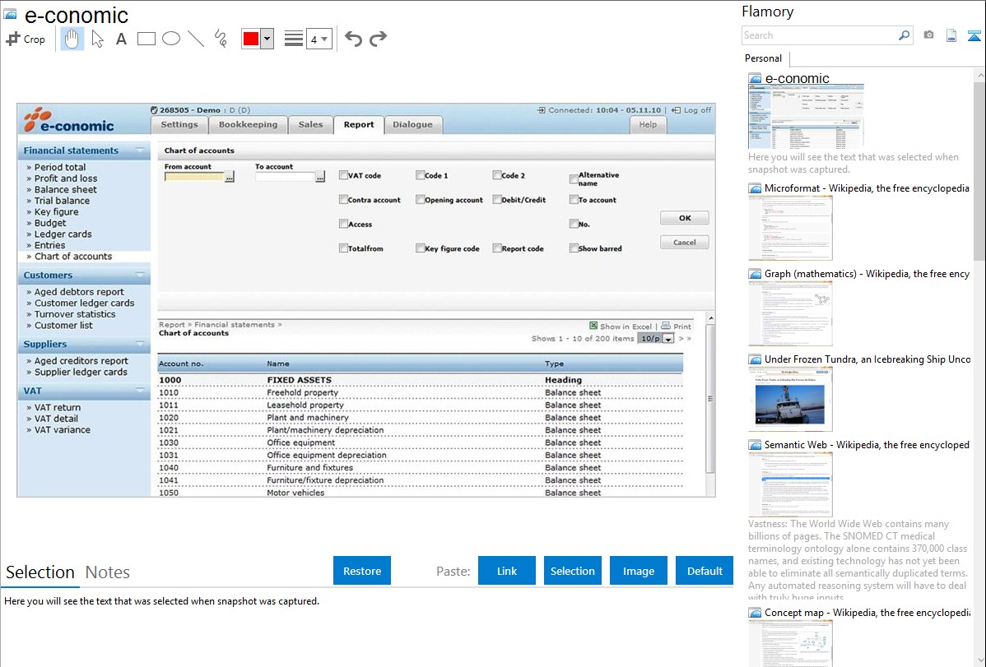The width and height of the screenshot is (986, 667).
Task: Click Cancel in the Chart of accounts form
Action: 685,243
